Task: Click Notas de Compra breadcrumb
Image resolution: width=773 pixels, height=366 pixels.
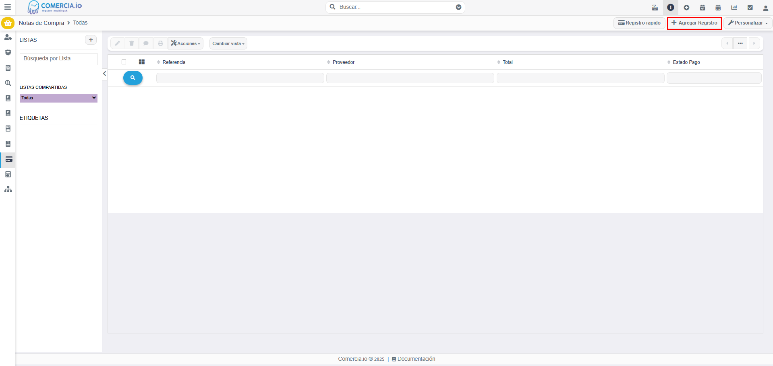Action: (x=41, y=23)
